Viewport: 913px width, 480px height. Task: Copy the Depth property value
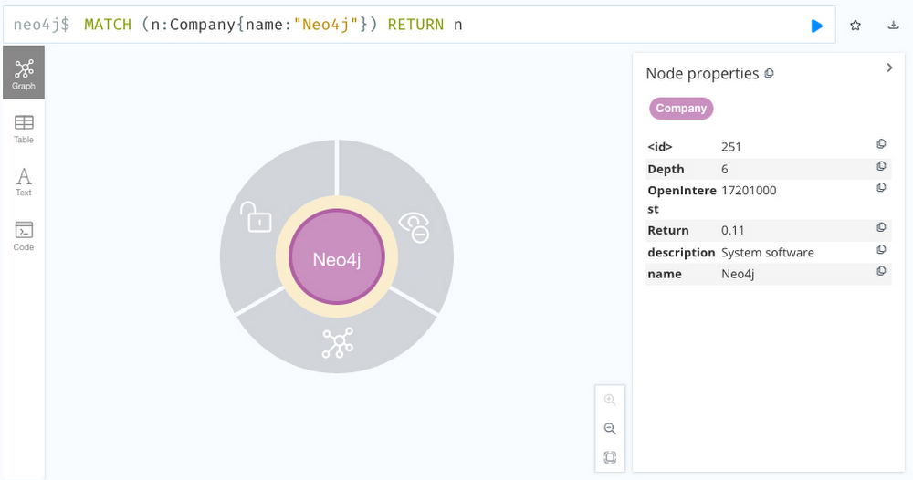(881, 166)
